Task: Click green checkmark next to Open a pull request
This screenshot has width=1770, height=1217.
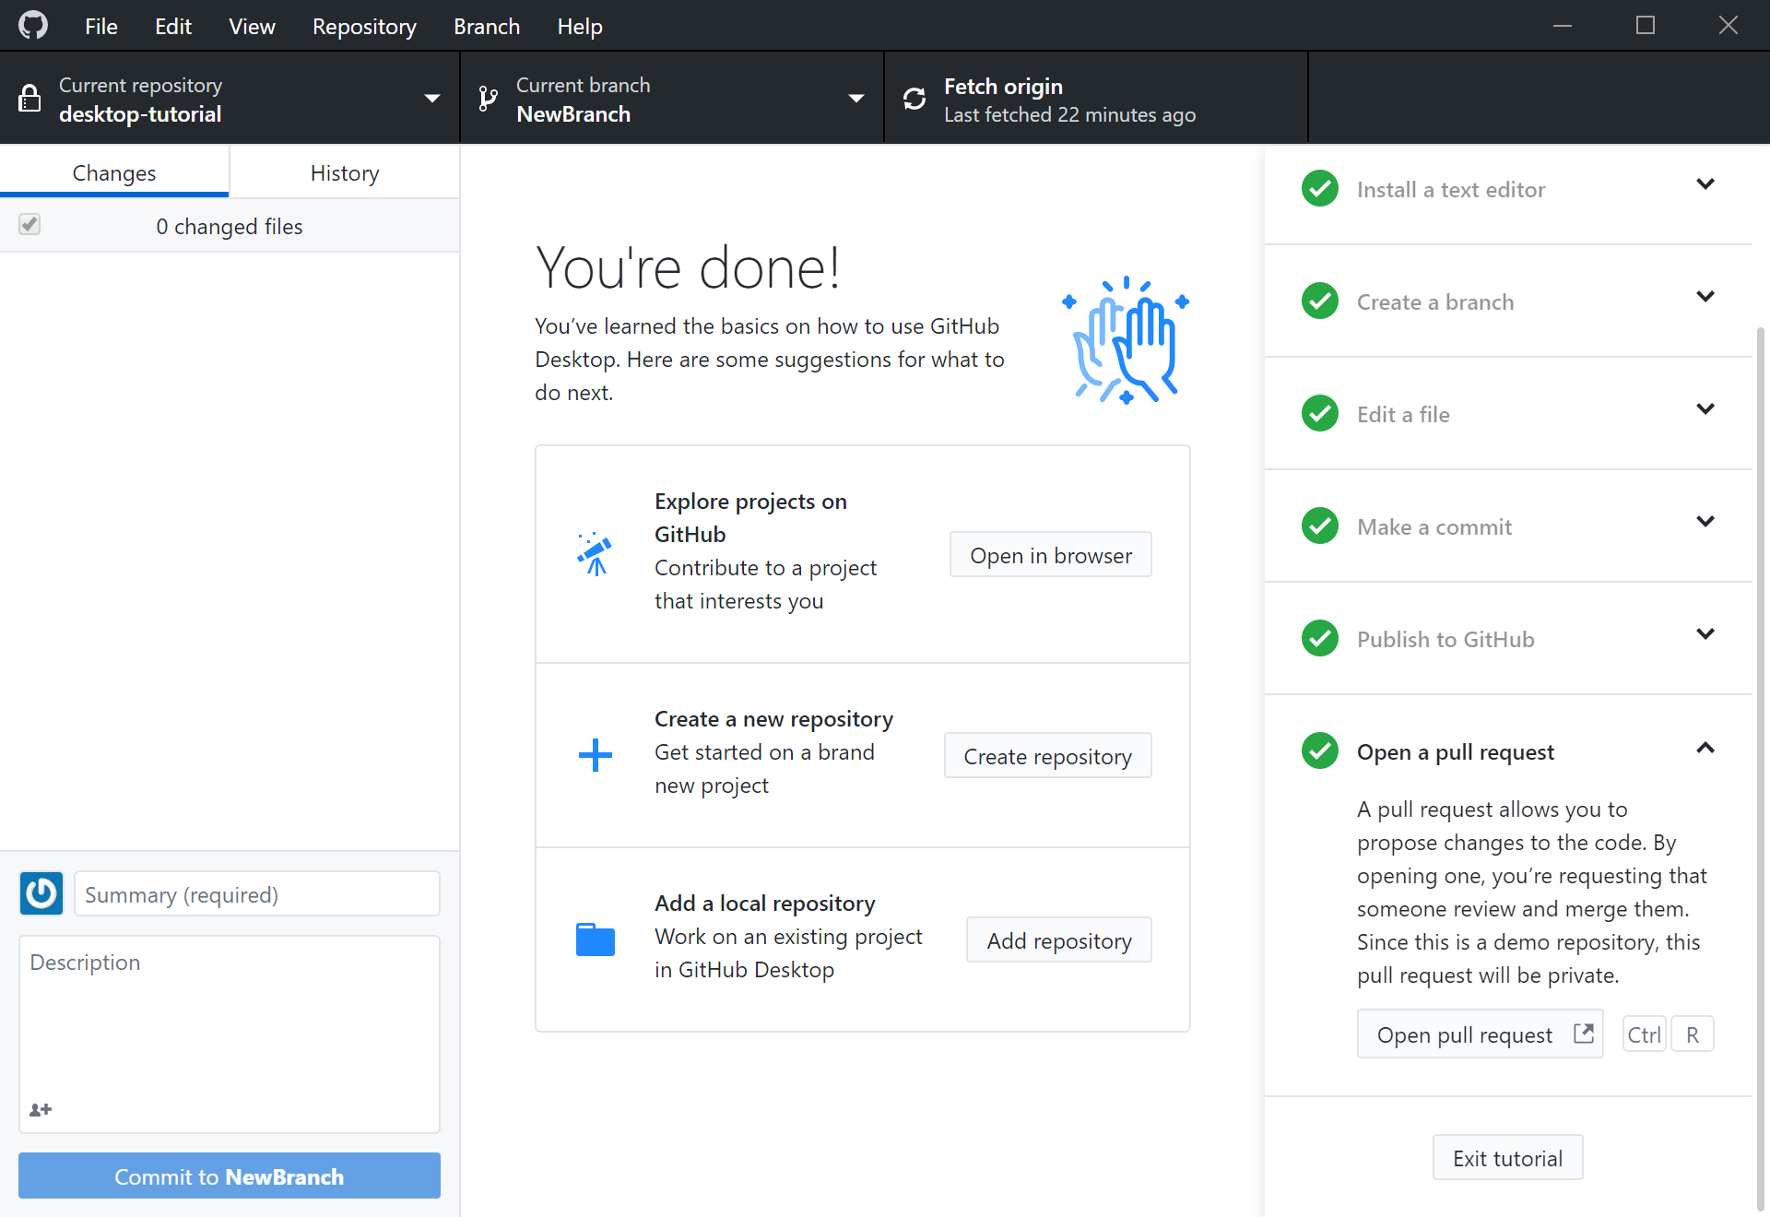Action: pyautogui.click(x=1320, y=750)
